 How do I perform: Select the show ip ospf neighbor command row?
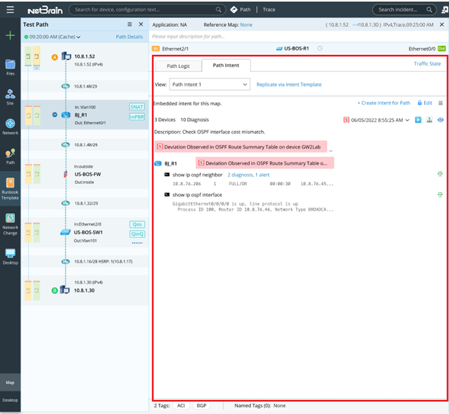(x=197, y=175)
